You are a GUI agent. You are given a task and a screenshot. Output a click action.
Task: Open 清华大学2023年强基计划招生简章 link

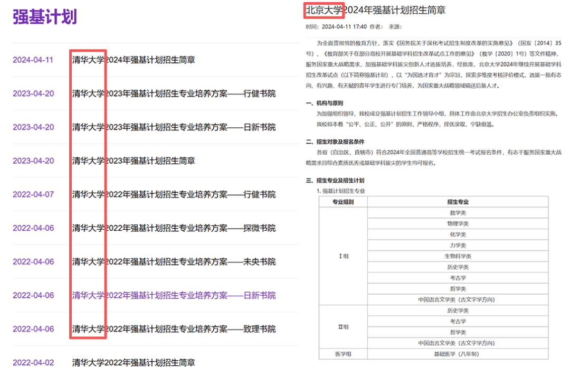[134, 161]
